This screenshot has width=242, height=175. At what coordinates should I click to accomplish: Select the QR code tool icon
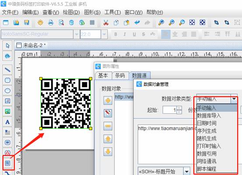tap(8, 163)
